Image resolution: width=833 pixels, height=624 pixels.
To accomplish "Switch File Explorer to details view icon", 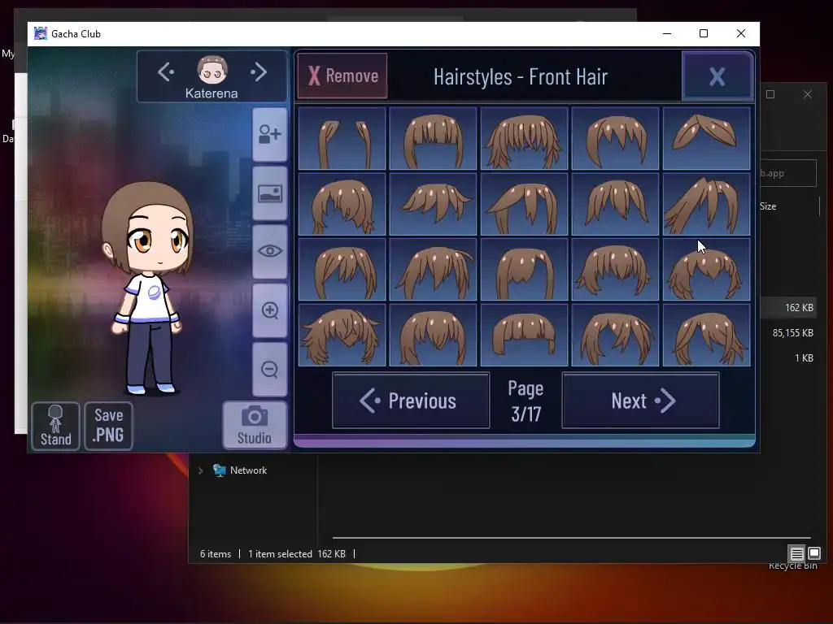I will [x=797, y=553].
